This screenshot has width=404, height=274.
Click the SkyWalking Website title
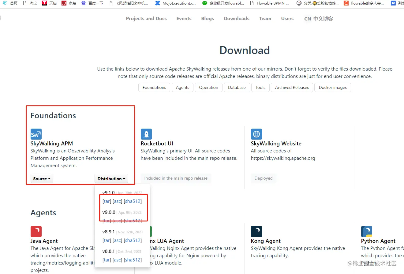point(276,144)
